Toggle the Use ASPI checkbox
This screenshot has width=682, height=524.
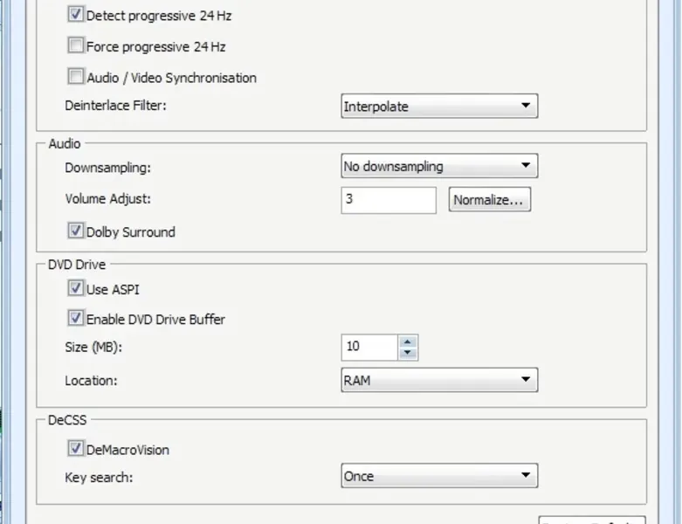point(76,288)
